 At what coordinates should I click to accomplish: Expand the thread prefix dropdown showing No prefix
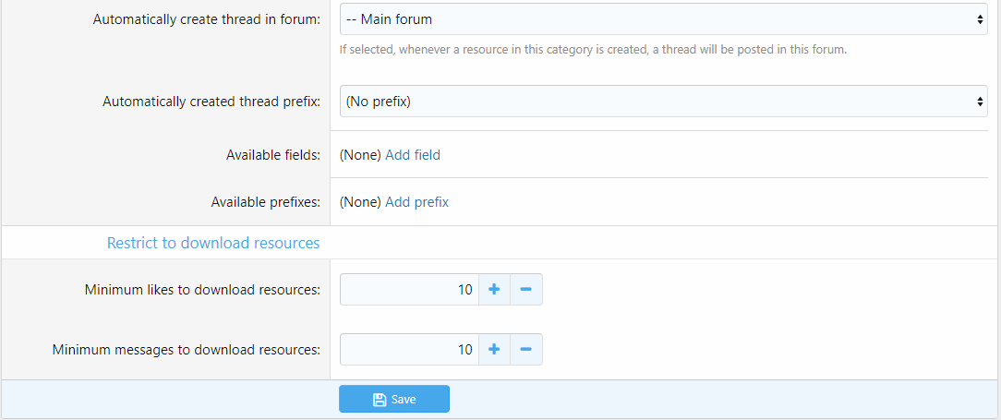pos(663,102)
